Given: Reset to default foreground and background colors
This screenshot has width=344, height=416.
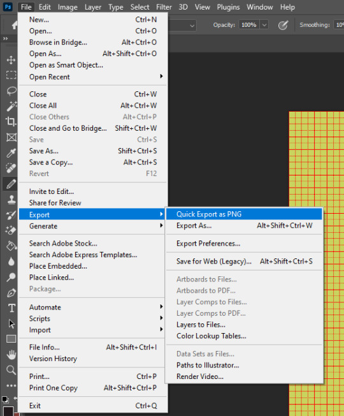Looking at the screenshot, I should [x=5, y=399].
